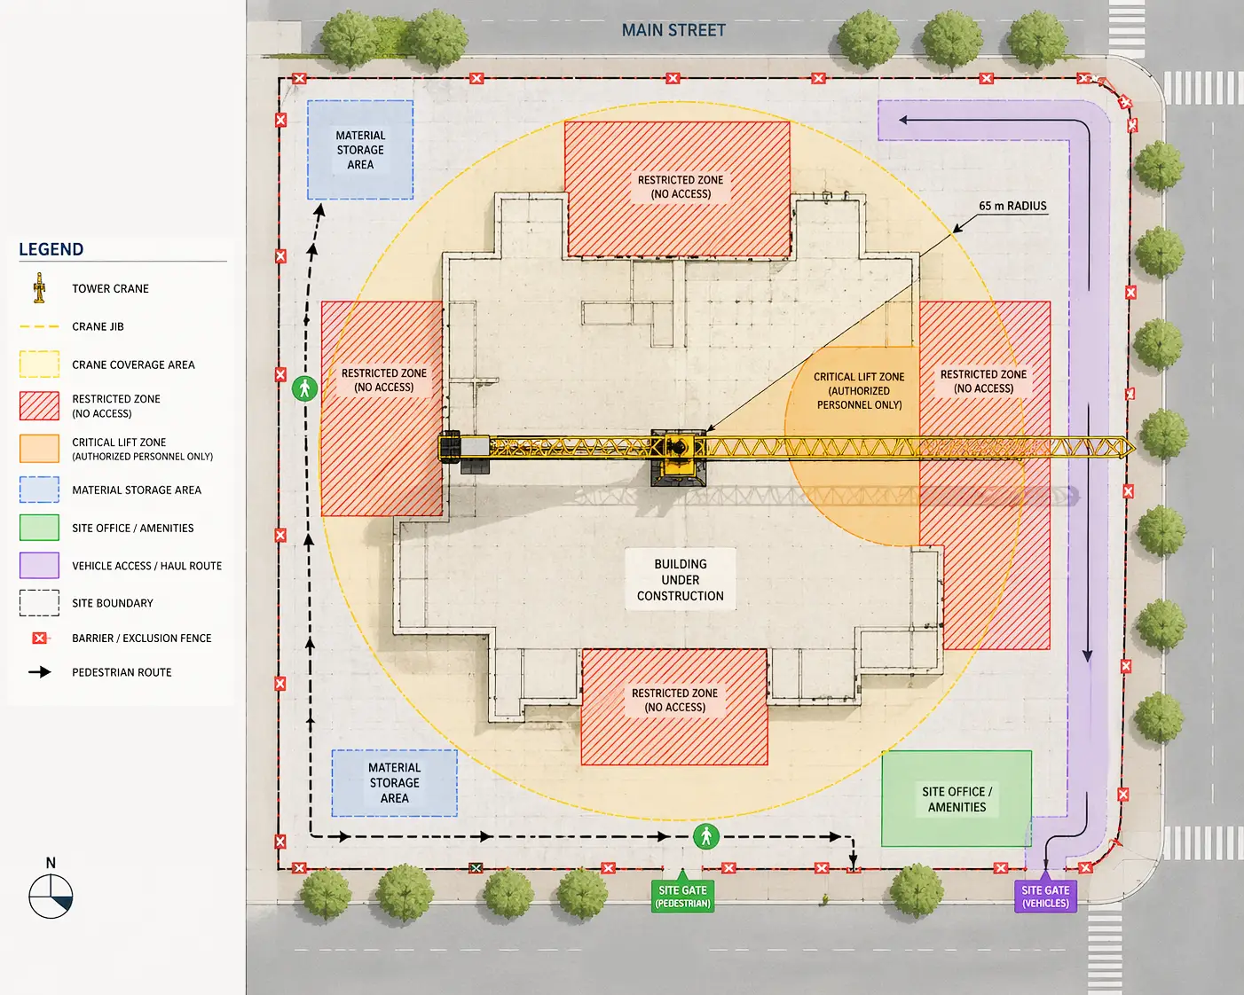Click the Building Under Construction label

tap(681, 580)
